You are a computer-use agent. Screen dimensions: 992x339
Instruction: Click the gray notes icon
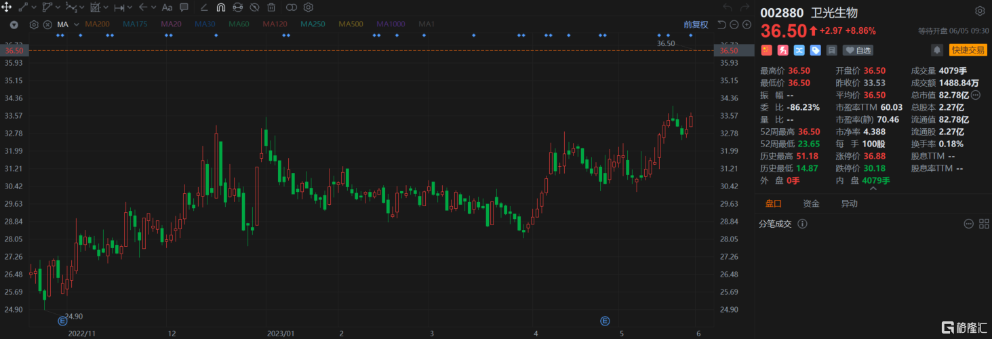[x=832, y=50]
